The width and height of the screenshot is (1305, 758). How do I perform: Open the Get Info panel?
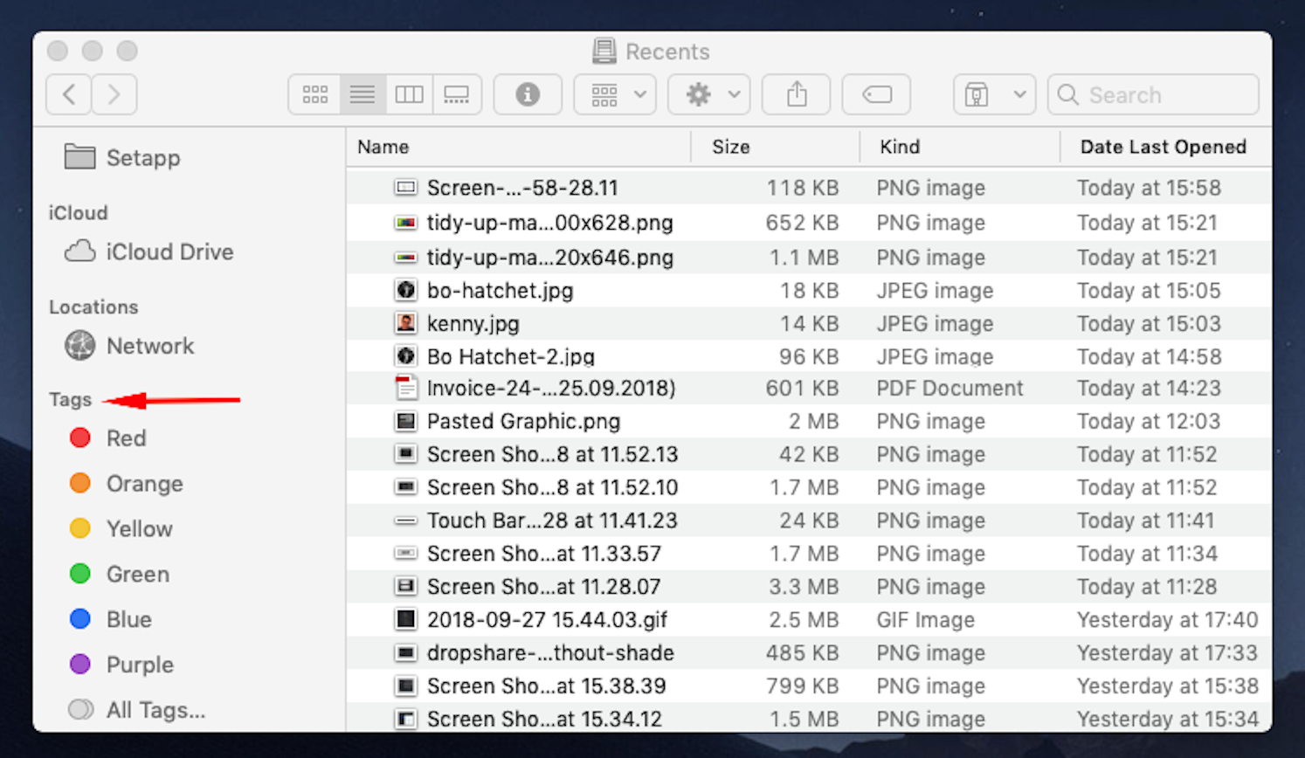tap(528, 94)
